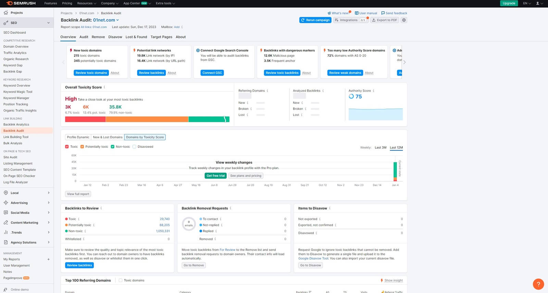The image size is (548, 293).
Task: Click the Get free trial button
Action: 215,176
